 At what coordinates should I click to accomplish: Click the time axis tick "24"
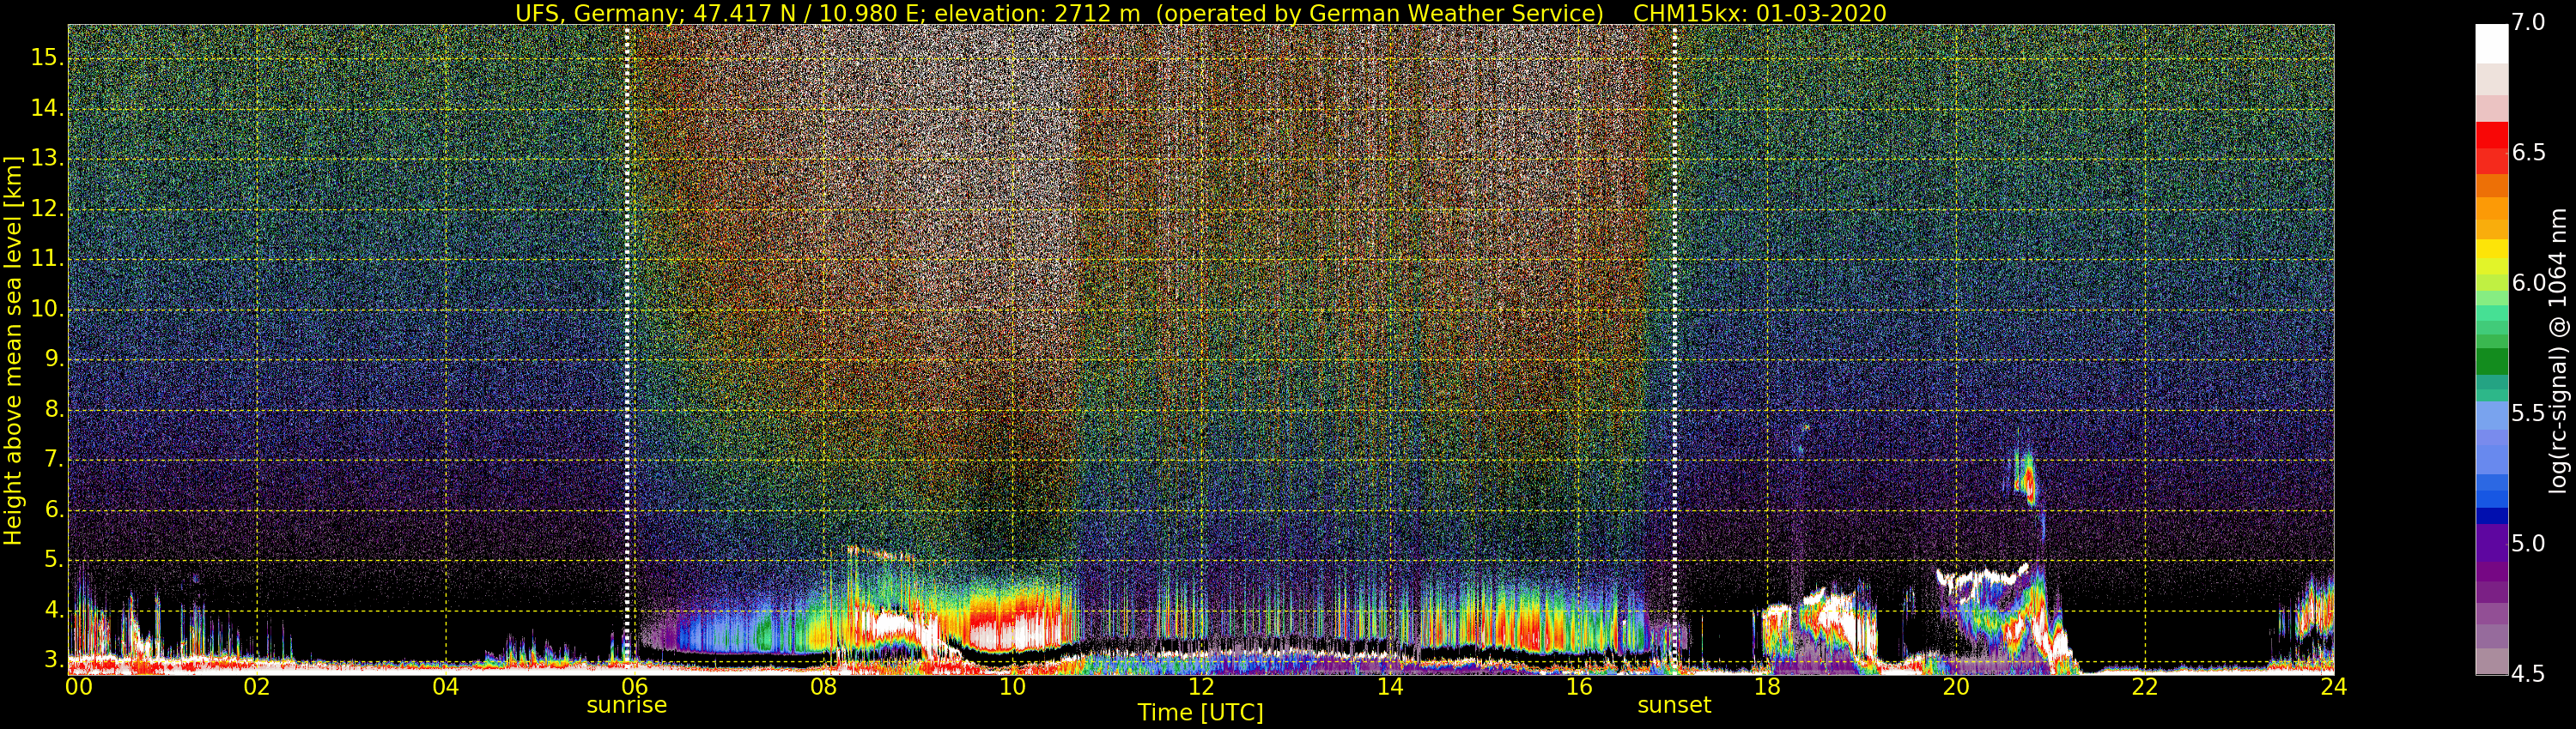[2334, 687]
